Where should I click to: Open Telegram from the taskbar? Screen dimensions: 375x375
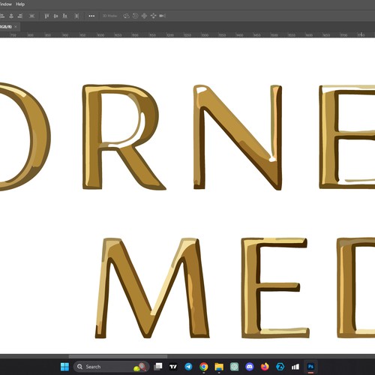coord(188,367)
